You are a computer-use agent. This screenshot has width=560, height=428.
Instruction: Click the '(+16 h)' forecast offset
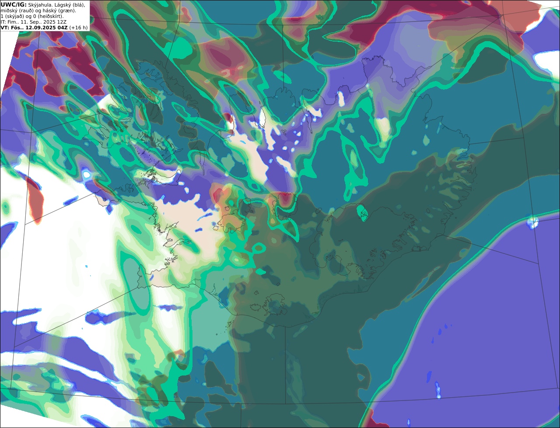[x=78, y=28]
